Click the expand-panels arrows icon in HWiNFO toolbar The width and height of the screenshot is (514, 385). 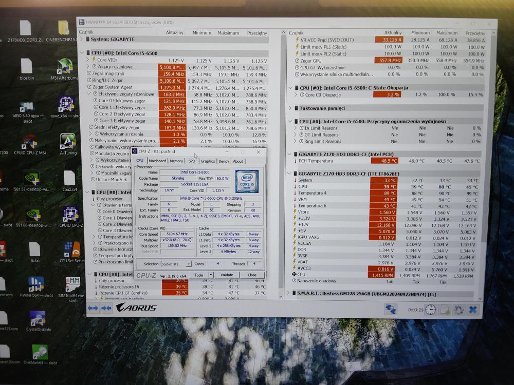click(x=93, y=308)
